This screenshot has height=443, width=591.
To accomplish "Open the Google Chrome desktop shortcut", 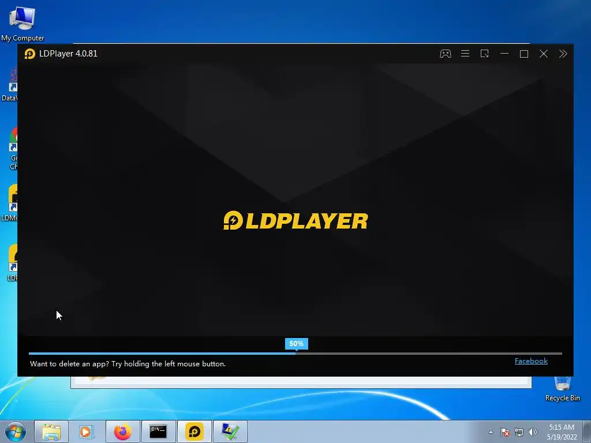I will [14, 149].
